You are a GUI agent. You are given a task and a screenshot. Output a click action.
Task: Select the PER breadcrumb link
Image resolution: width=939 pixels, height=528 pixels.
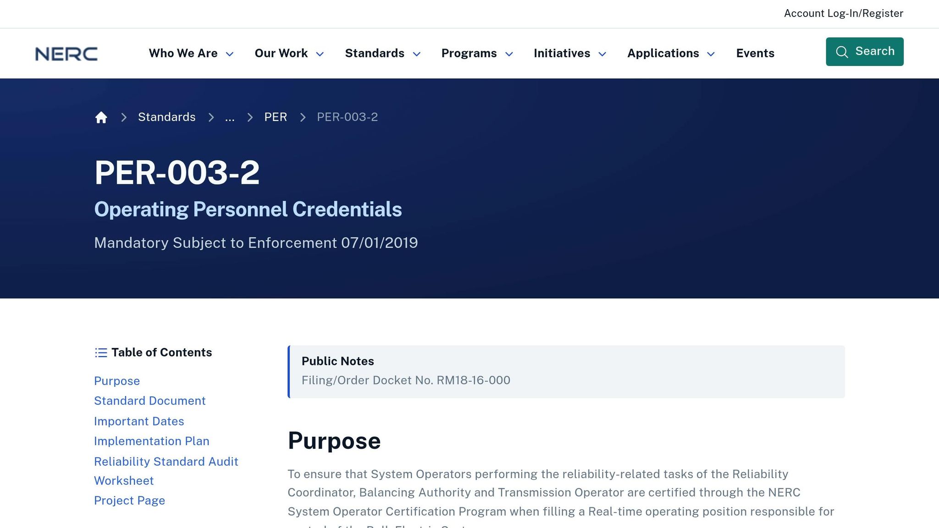276,117
